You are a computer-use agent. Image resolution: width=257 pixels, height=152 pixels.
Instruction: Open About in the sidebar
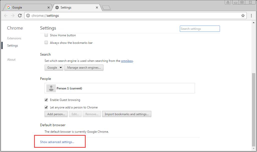click(x=11, y=60)
